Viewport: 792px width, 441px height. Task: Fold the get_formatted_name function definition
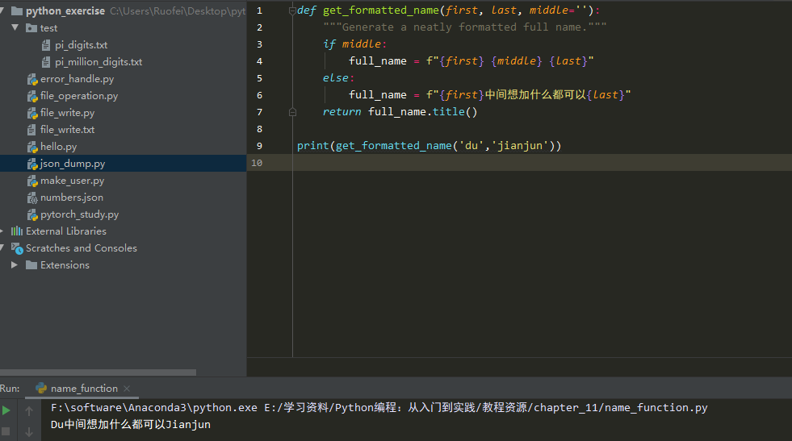[x=292, y=10]
